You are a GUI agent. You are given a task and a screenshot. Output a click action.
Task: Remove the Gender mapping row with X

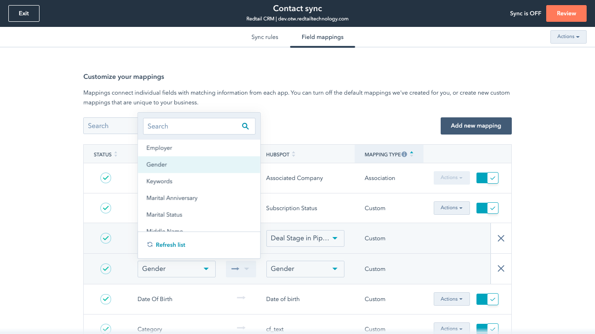click(x=501, y=269)
